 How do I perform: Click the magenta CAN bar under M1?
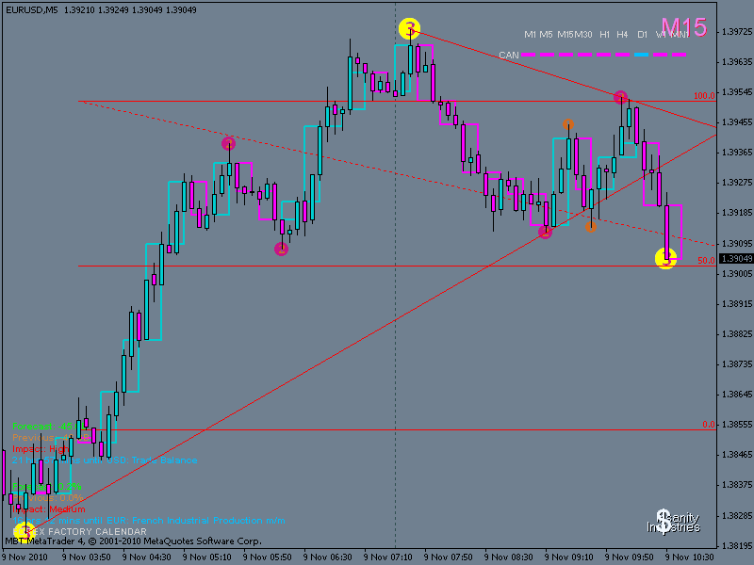[529, 55]
